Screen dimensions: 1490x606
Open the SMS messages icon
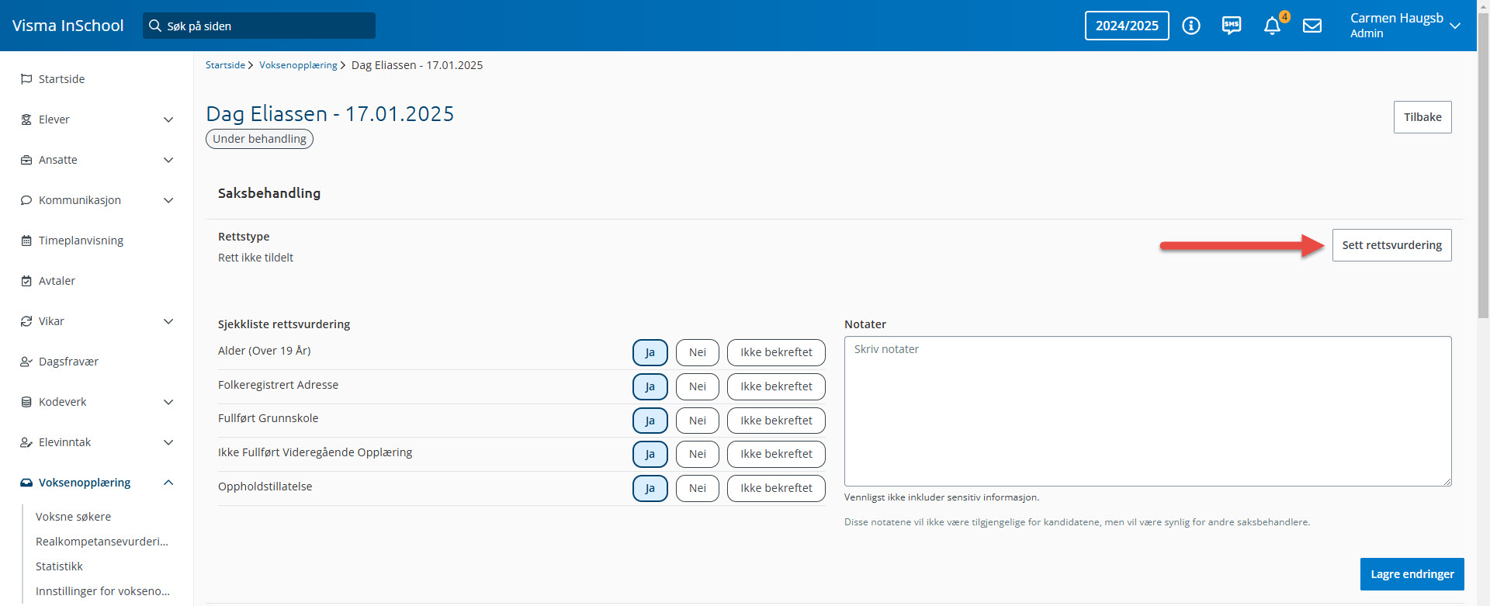tap(1232, 26)
